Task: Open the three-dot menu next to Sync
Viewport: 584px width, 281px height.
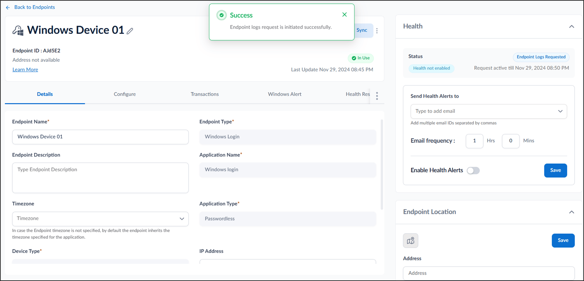Action: point(377,31)
